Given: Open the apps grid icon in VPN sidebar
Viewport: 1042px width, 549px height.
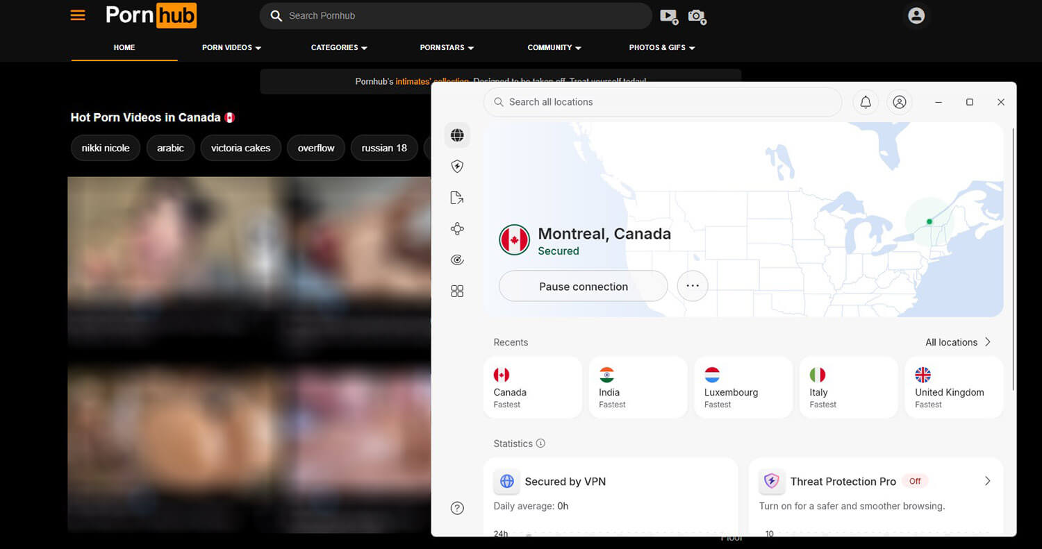Looking at the screenshot, I should tap(457, 292).
